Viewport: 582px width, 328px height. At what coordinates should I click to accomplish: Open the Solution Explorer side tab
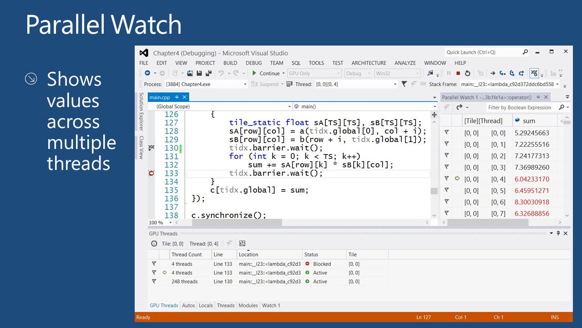(141, 112)
